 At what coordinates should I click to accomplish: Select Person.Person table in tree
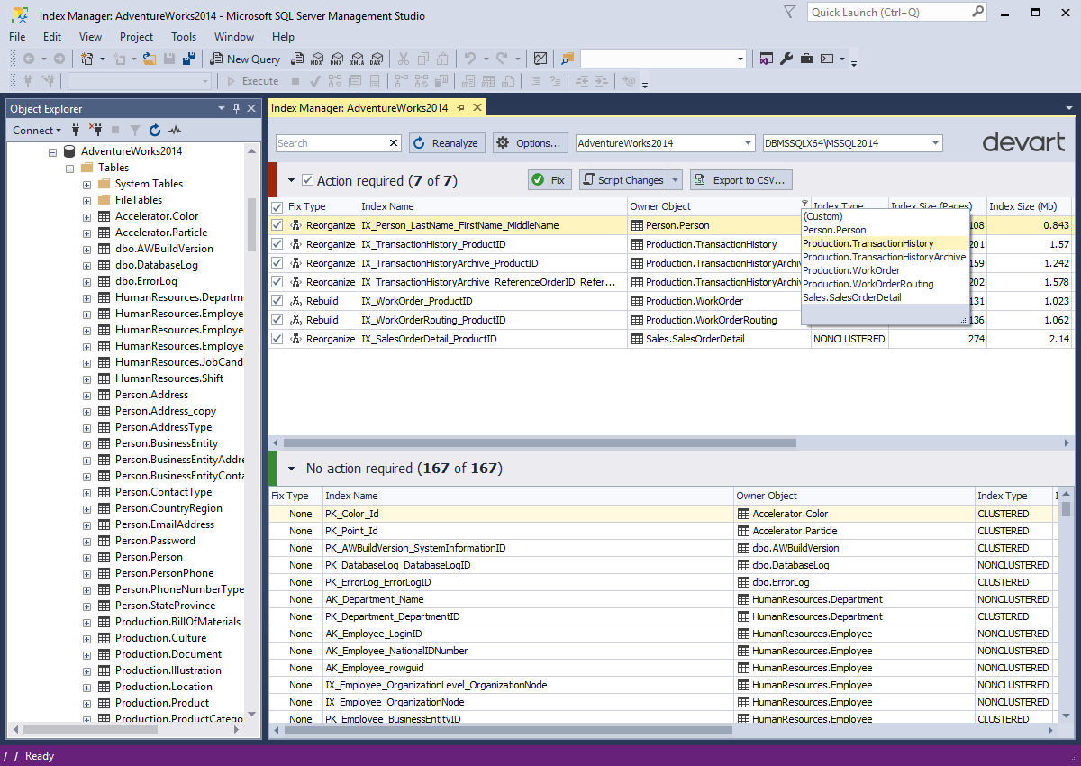point(149,557)
